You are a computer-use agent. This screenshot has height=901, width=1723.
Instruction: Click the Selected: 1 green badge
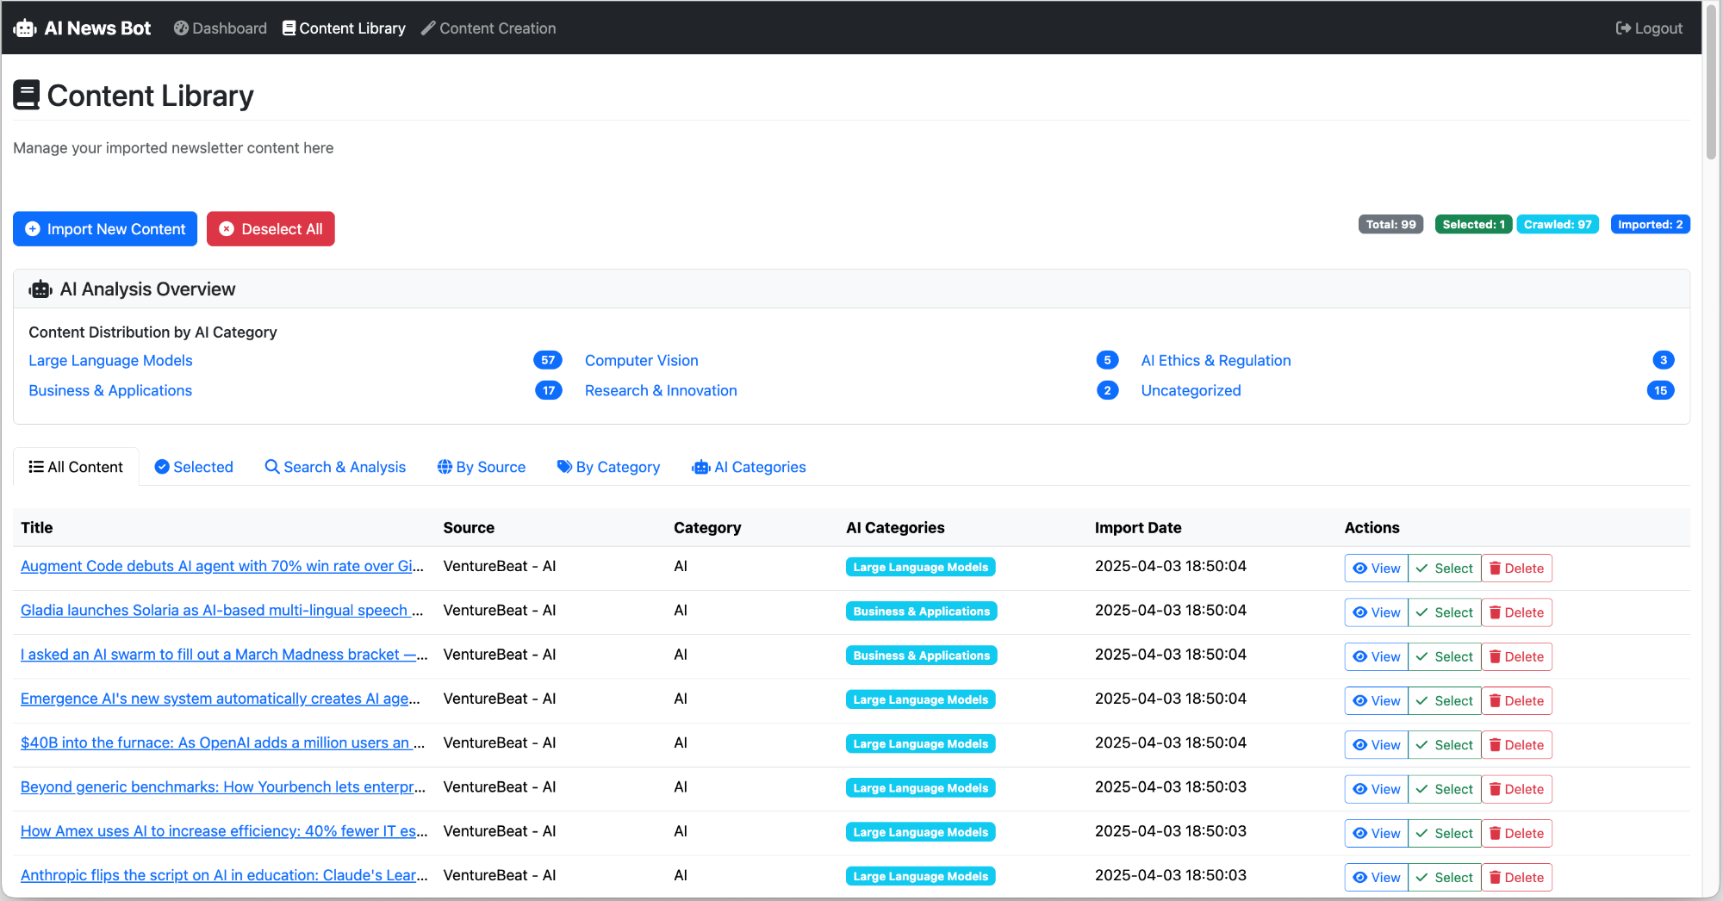(x=1473, y=225)
